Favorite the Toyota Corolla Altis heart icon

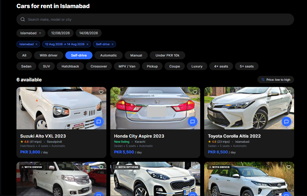(x=289, y=92)
